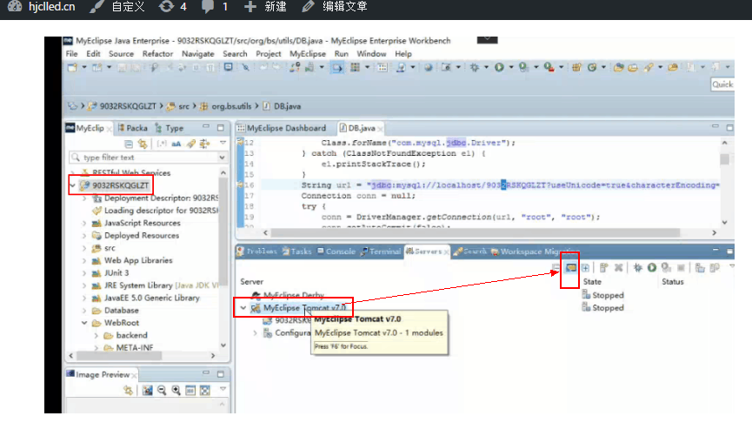752x436 pixels.
Task: Click the plus icon in Servers toolbar
Action: tap(586, 268)
